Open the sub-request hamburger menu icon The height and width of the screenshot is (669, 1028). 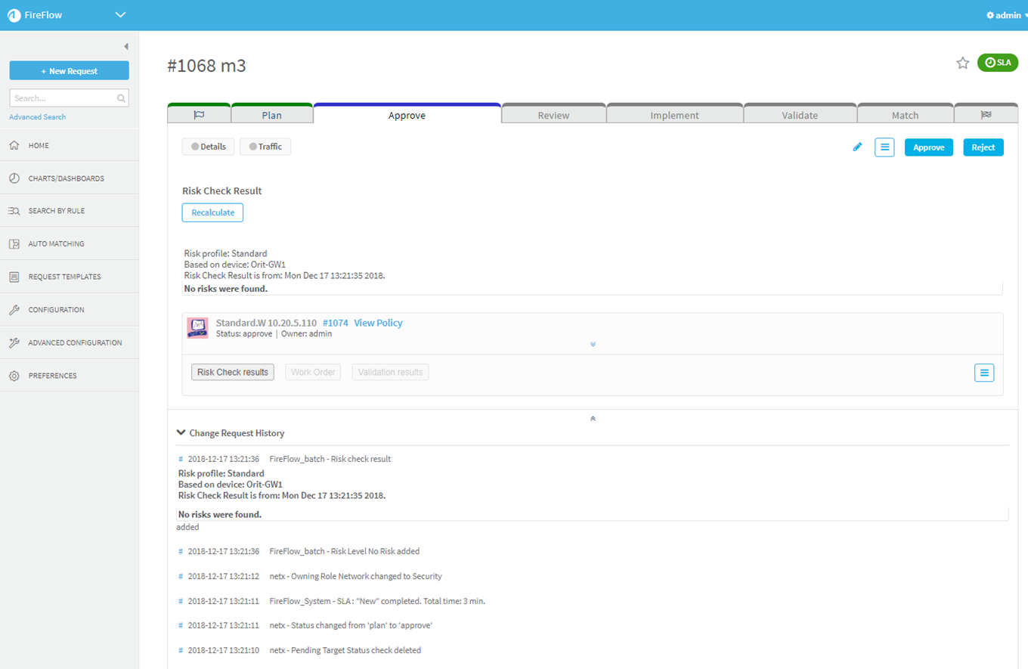coord(983,373)
